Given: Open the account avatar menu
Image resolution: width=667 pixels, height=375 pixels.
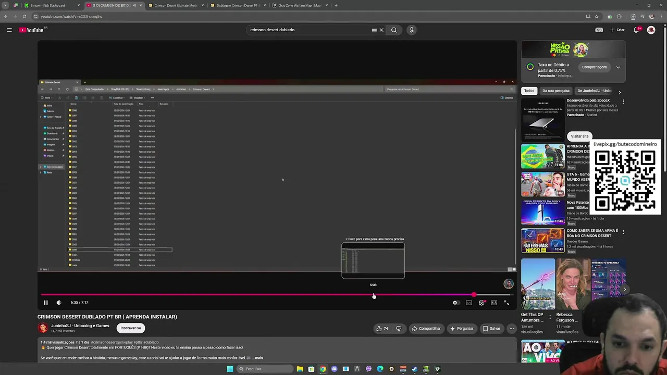Looking at the screenshot, I should [651, 30].
